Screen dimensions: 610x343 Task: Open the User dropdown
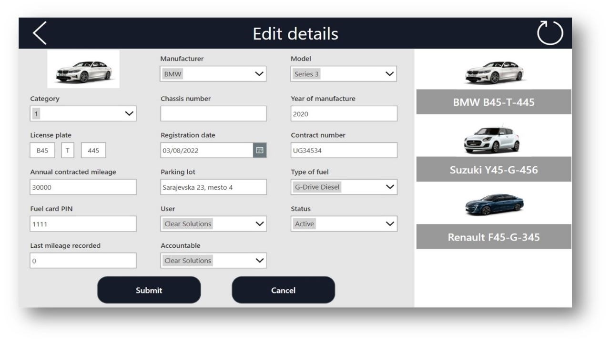(213, 224)
